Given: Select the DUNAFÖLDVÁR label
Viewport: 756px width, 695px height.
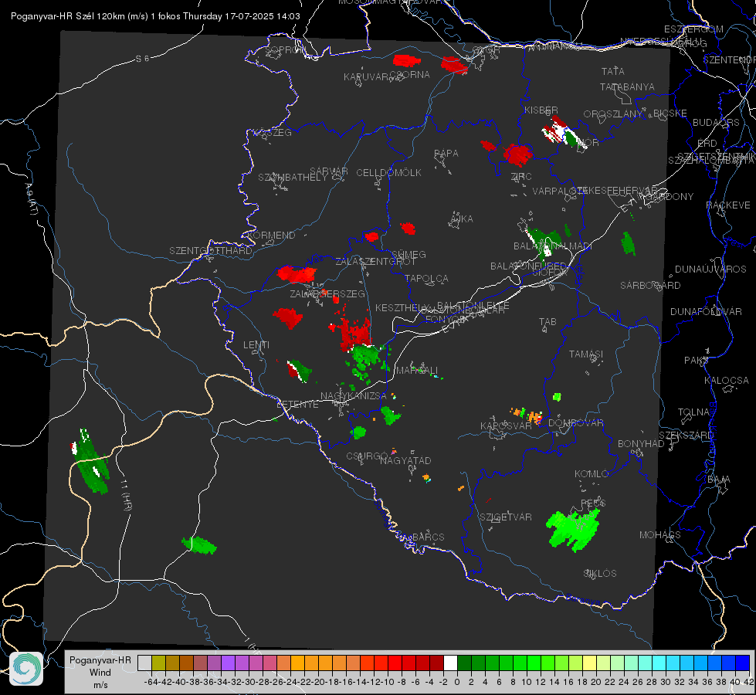Looking at the screenshot, I should (706, 311).
